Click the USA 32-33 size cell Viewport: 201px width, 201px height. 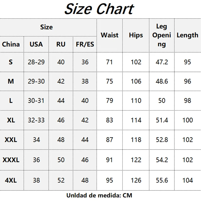[x=36, y=120]
